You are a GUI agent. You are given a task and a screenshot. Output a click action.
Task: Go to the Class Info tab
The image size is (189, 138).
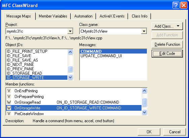139,16
